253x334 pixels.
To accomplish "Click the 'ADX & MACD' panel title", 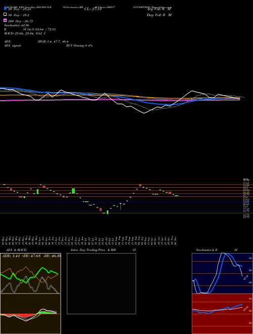I will pos(16,250).
